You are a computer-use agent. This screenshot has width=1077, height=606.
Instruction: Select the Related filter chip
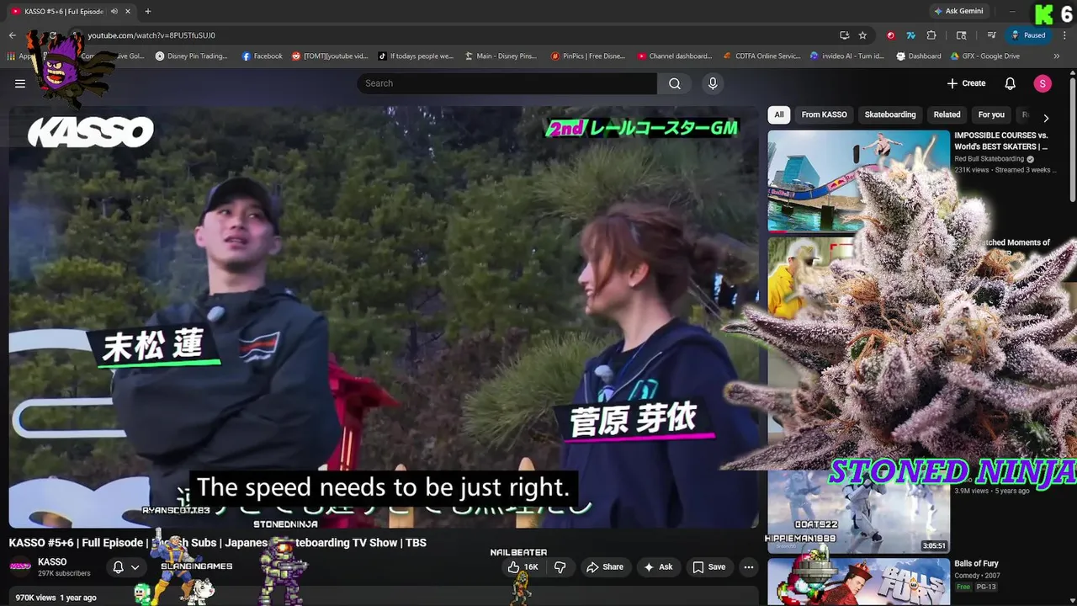947,115
